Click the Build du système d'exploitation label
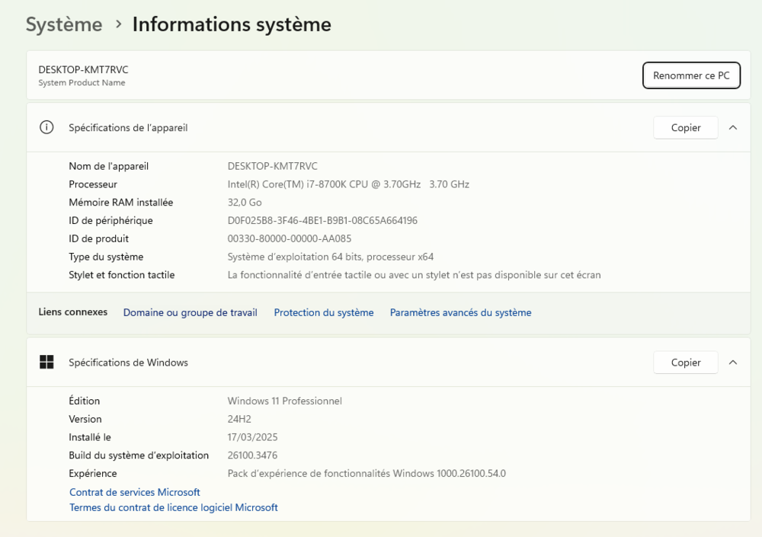This screenshot has height=537, width=762. tap(139, 455)
